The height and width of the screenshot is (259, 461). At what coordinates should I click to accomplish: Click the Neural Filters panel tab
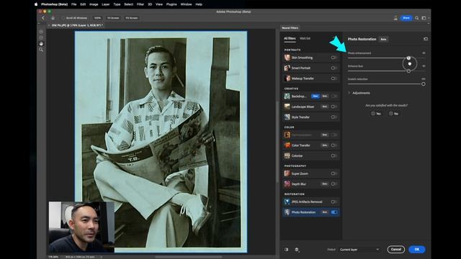(290, 28)
